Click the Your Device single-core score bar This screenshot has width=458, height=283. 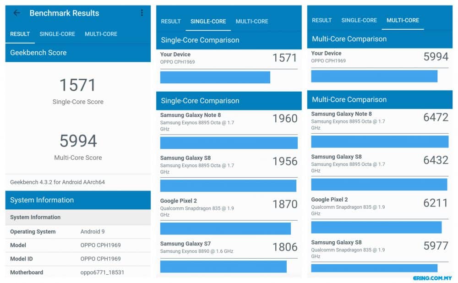point(215,77)
